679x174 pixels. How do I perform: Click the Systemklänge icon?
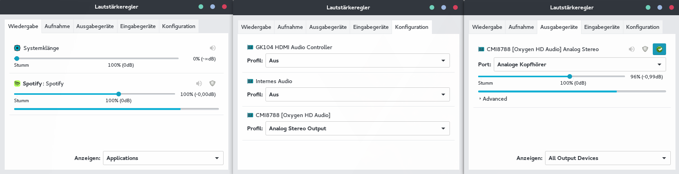17,48
